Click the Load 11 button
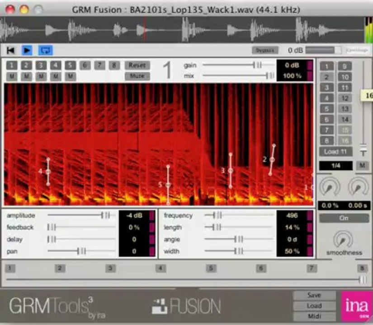This screenshot has height=325, width=373. 335,152
